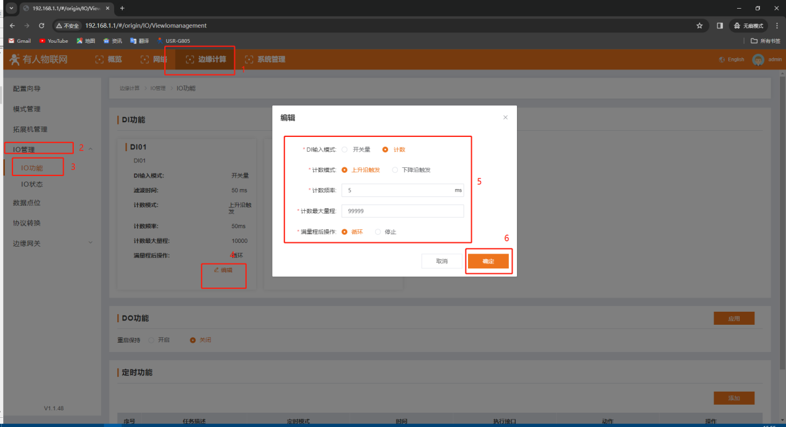This screenshot has width=786, height=427.
Task: Open the Gmail bookmark
Action: [x=19, y=41]
